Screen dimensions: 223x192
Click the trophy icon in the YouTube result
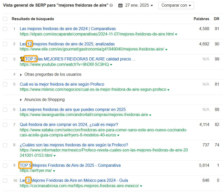22,59
